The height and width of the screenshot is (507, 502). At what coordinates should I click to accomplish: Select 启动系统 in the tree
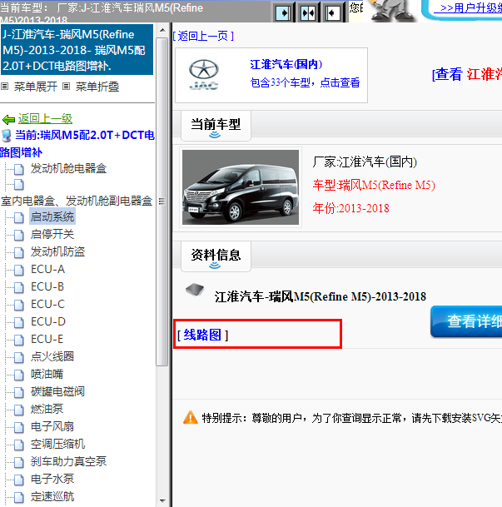click(52, 217)
